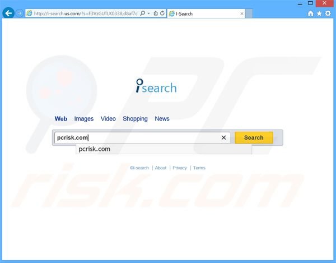Click inside the search query field
The image size is (336, 263).
click(x=142, y=137)
